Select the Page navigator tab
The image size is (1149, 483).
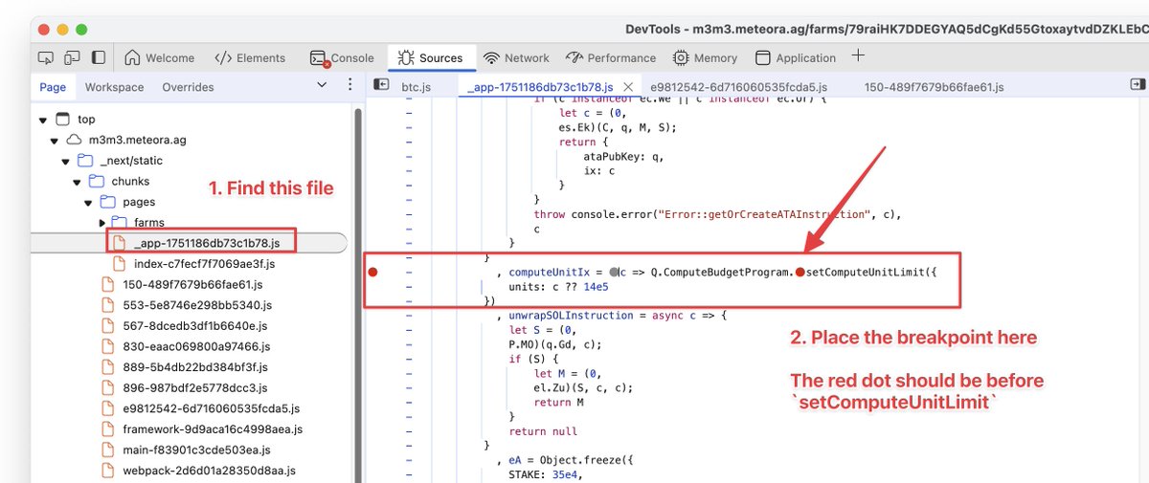point(53,87)
